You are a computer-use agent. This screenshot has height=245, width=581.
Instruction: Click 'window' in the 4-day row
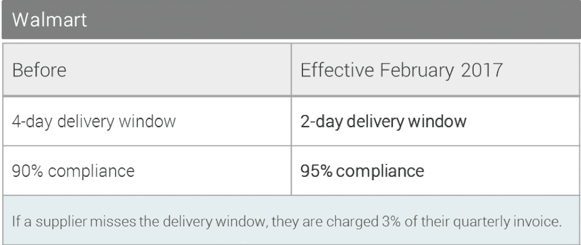[x=147, y=121]
